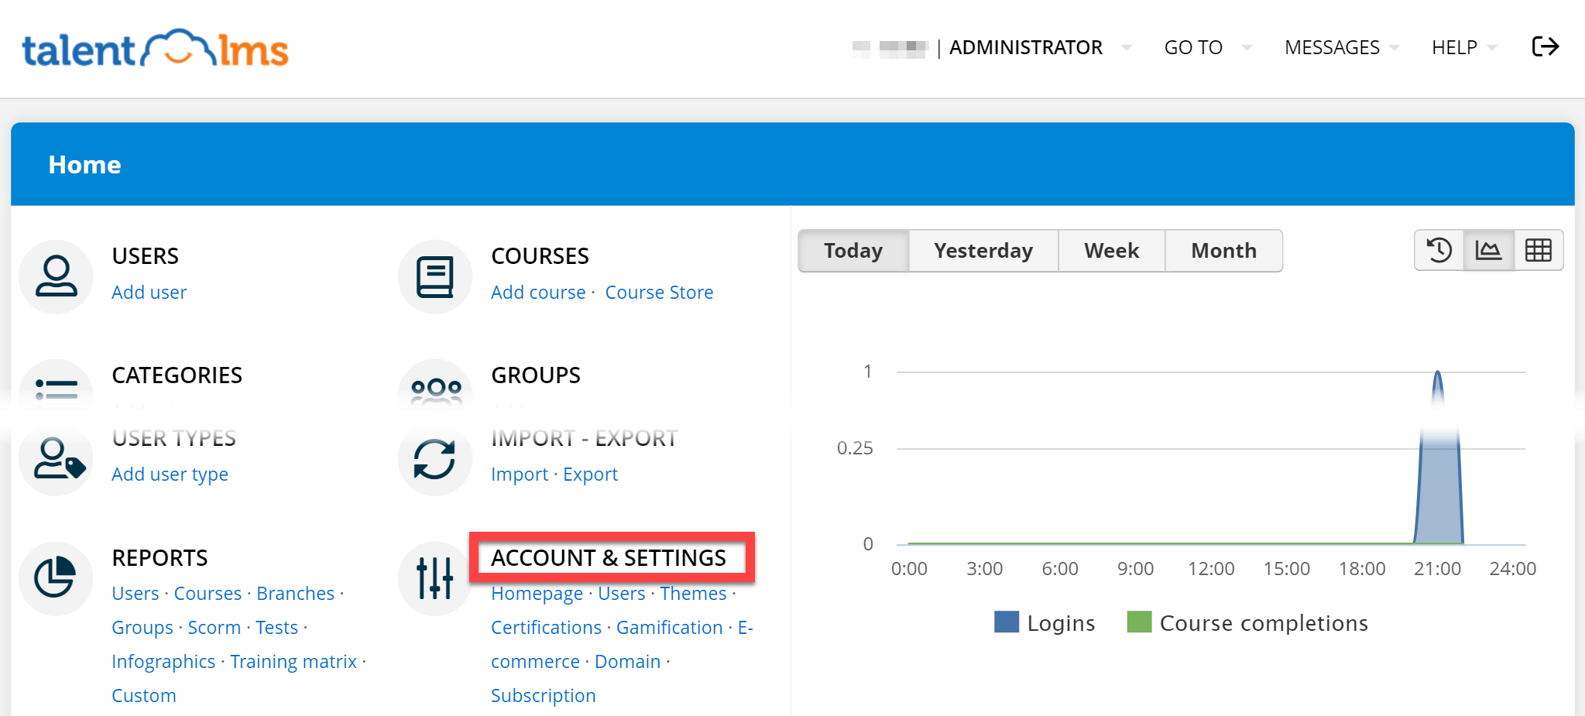Open the GROUPS heading
This screenshot has height=716, width=1585.
535,375
